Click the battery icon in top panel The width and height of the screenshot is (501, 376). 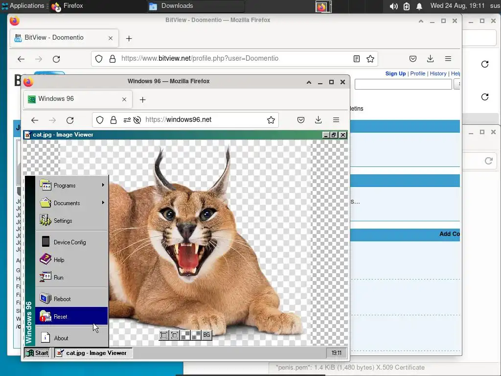click(407, 6)
